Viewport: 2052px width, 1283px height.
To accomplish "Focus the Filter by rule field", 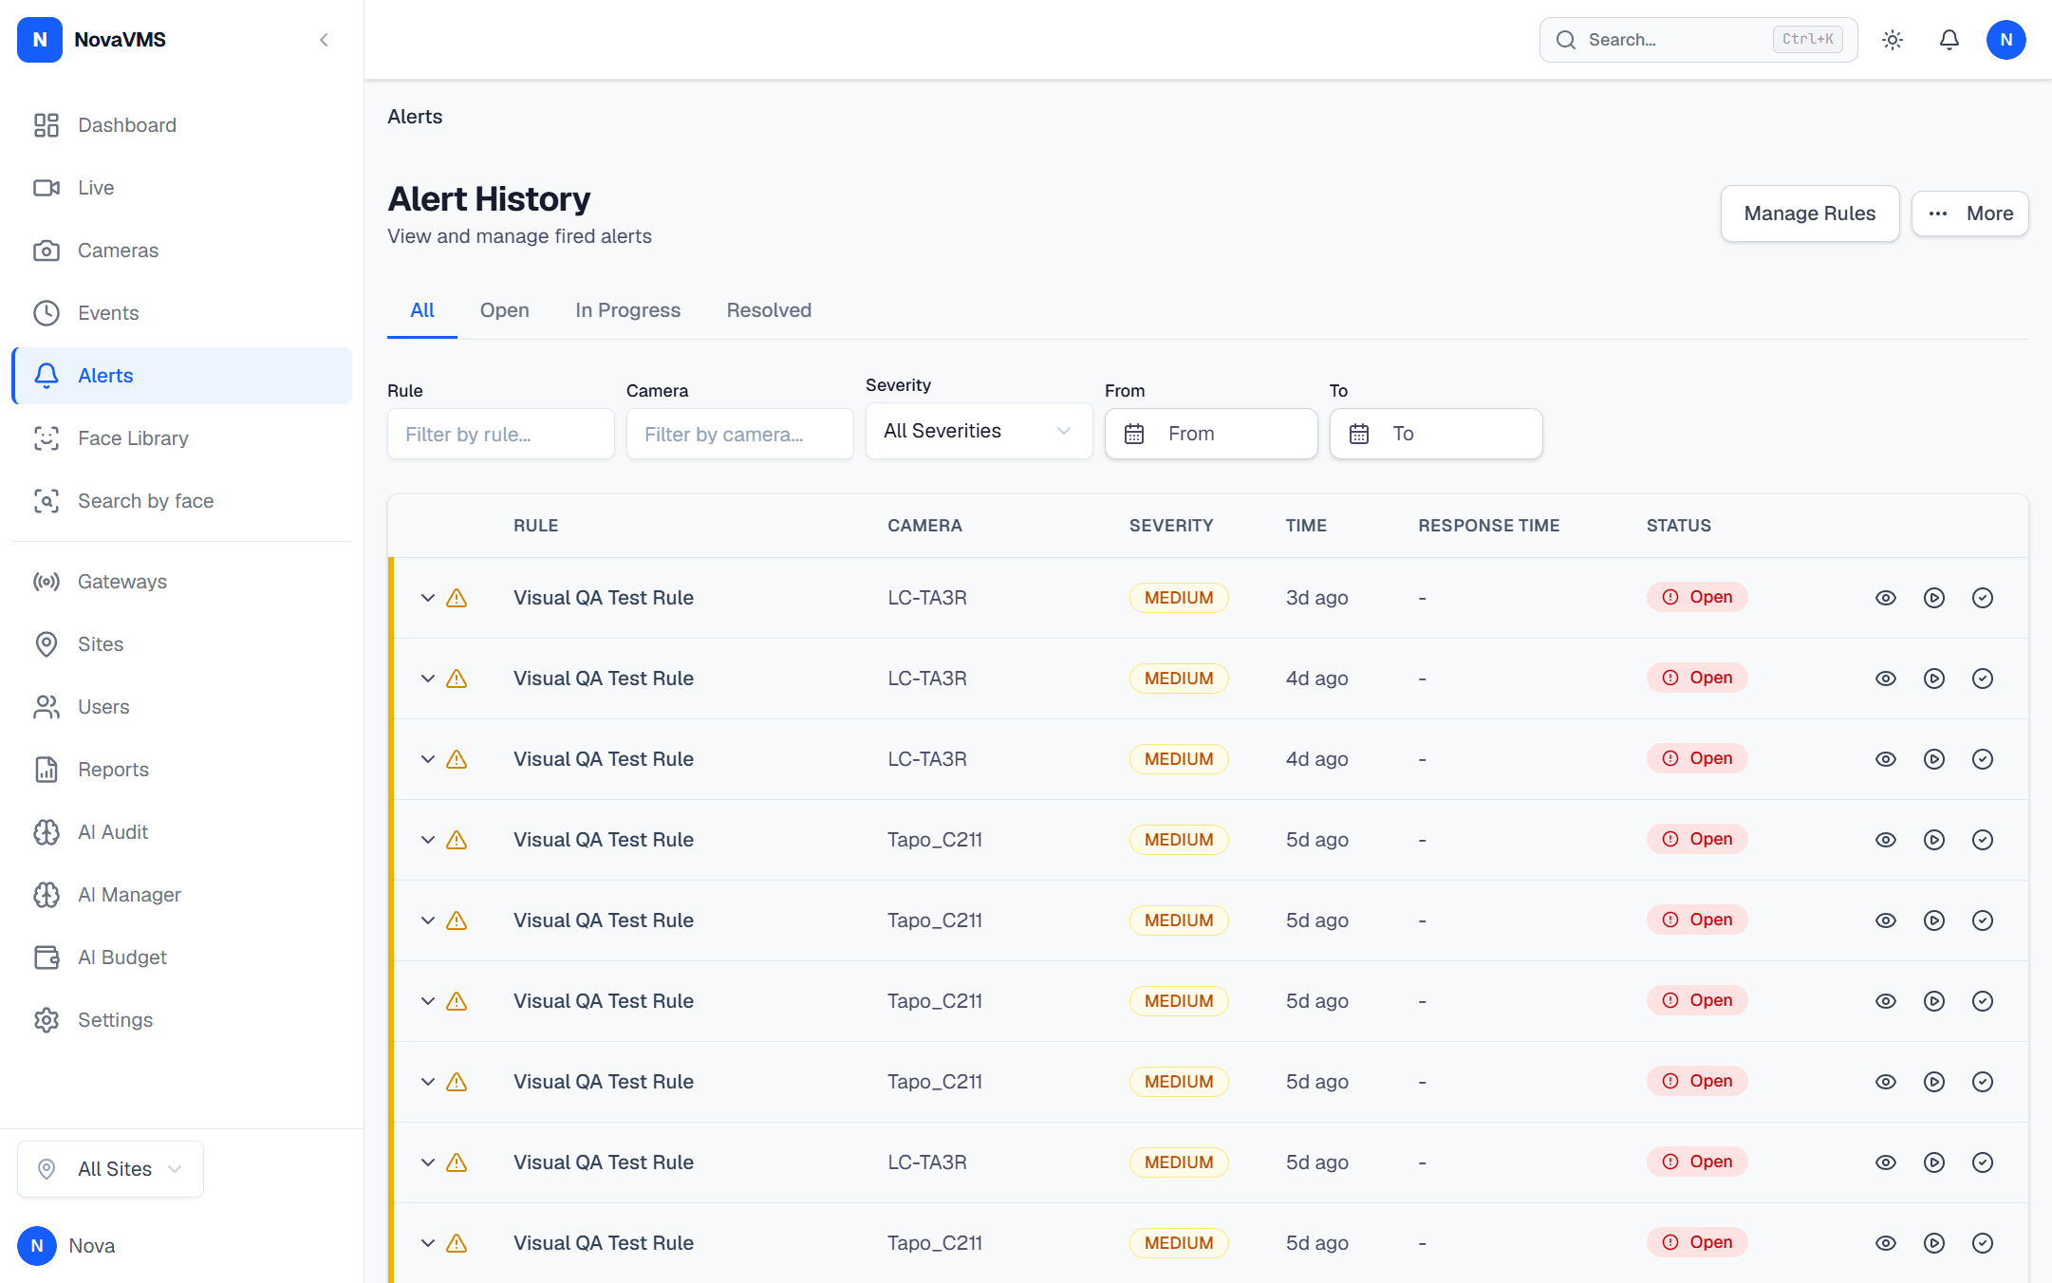I will (501, 434).
